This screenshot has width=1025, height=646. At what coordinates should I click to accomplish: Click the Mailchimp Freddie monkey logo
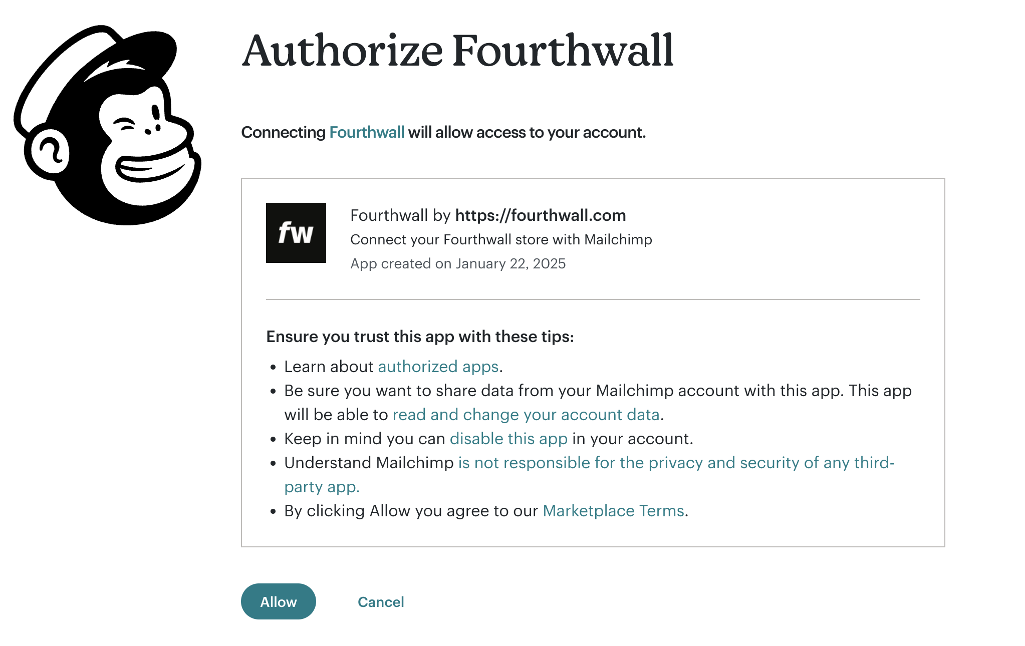pyautogui.click(x=108, y=125)
